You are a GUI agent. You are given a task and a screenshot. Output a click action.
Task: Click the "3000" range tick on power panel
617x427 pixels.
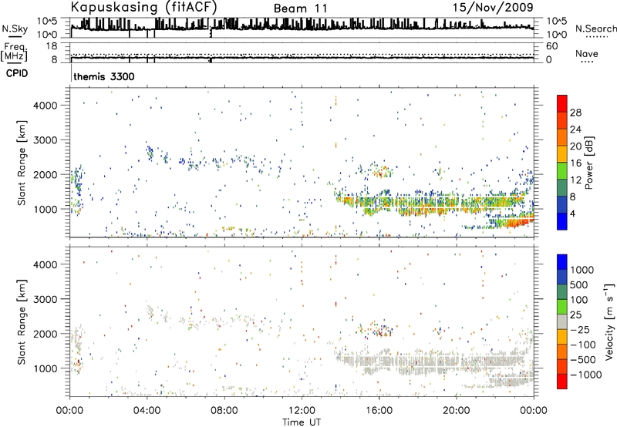click(x=45, y=140)
